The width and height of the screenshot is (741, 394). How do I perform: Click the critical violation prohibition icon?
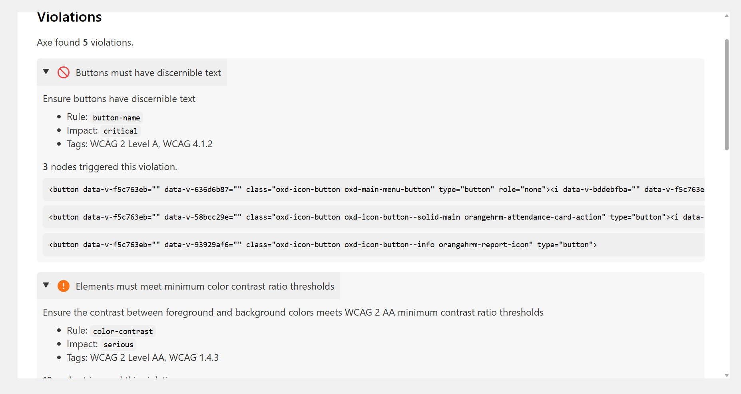pos(64,72)
